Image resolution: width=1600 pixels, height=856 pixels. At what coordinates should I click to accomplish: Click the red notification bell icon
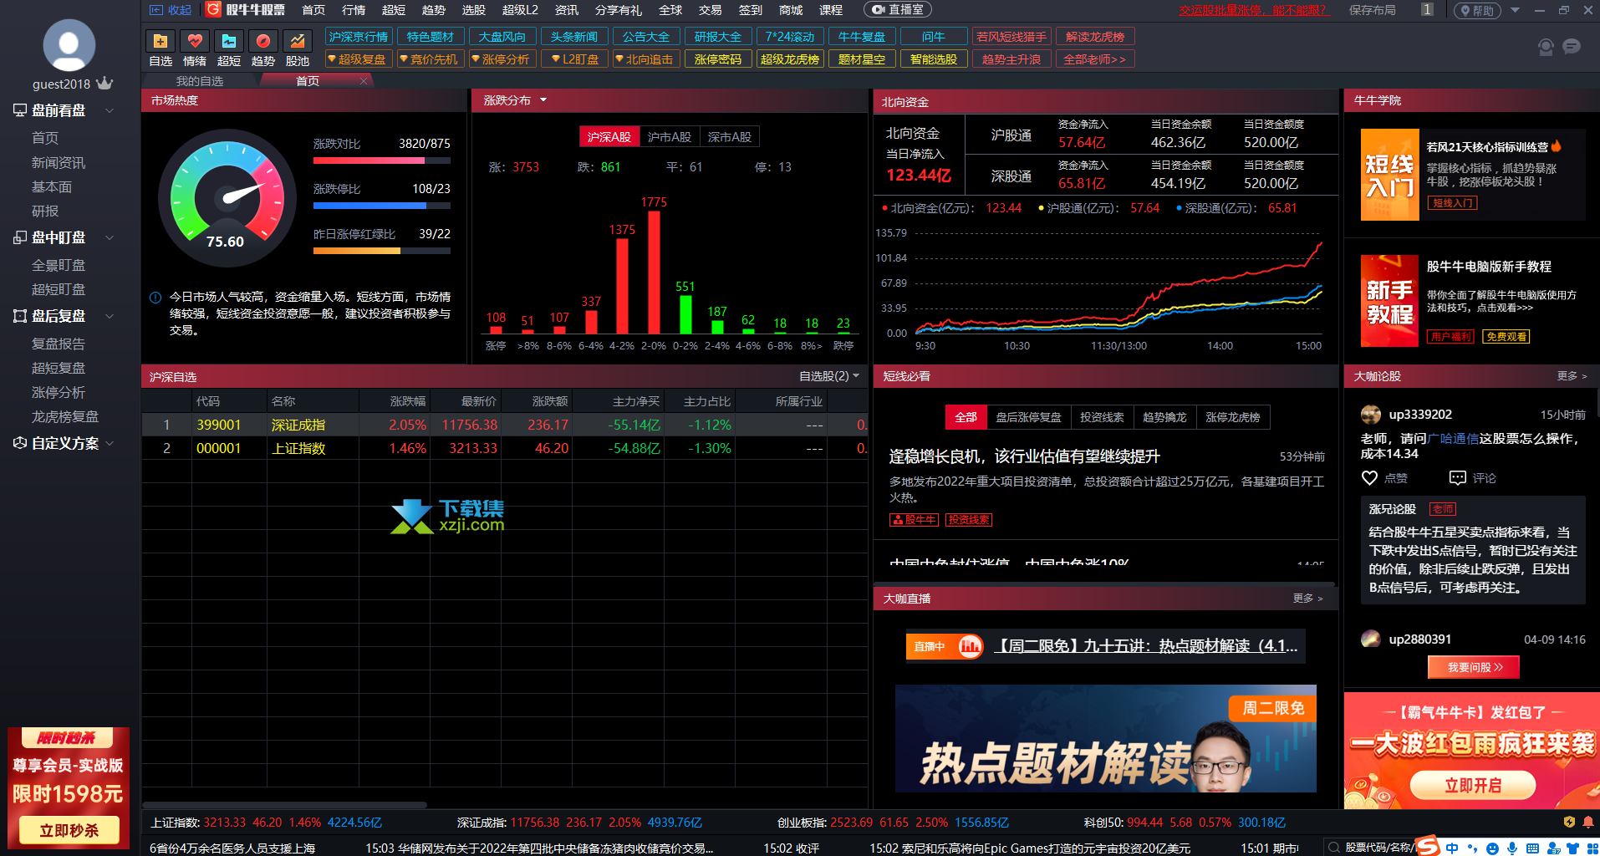point(1587,823)
